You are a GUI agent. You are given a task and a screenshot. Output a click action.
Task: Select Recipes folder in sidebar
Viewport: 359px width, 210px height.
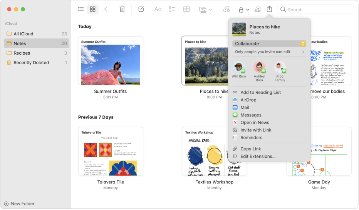click(x=22, y=53)
